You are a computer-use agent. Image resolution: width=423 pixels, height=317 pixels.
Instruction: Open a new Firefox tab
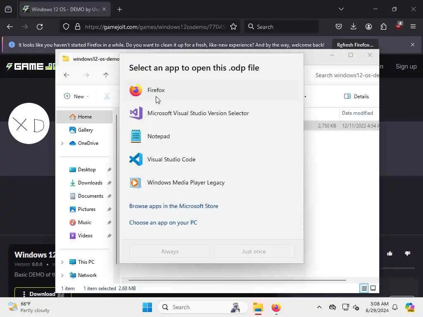coord(120,9)
